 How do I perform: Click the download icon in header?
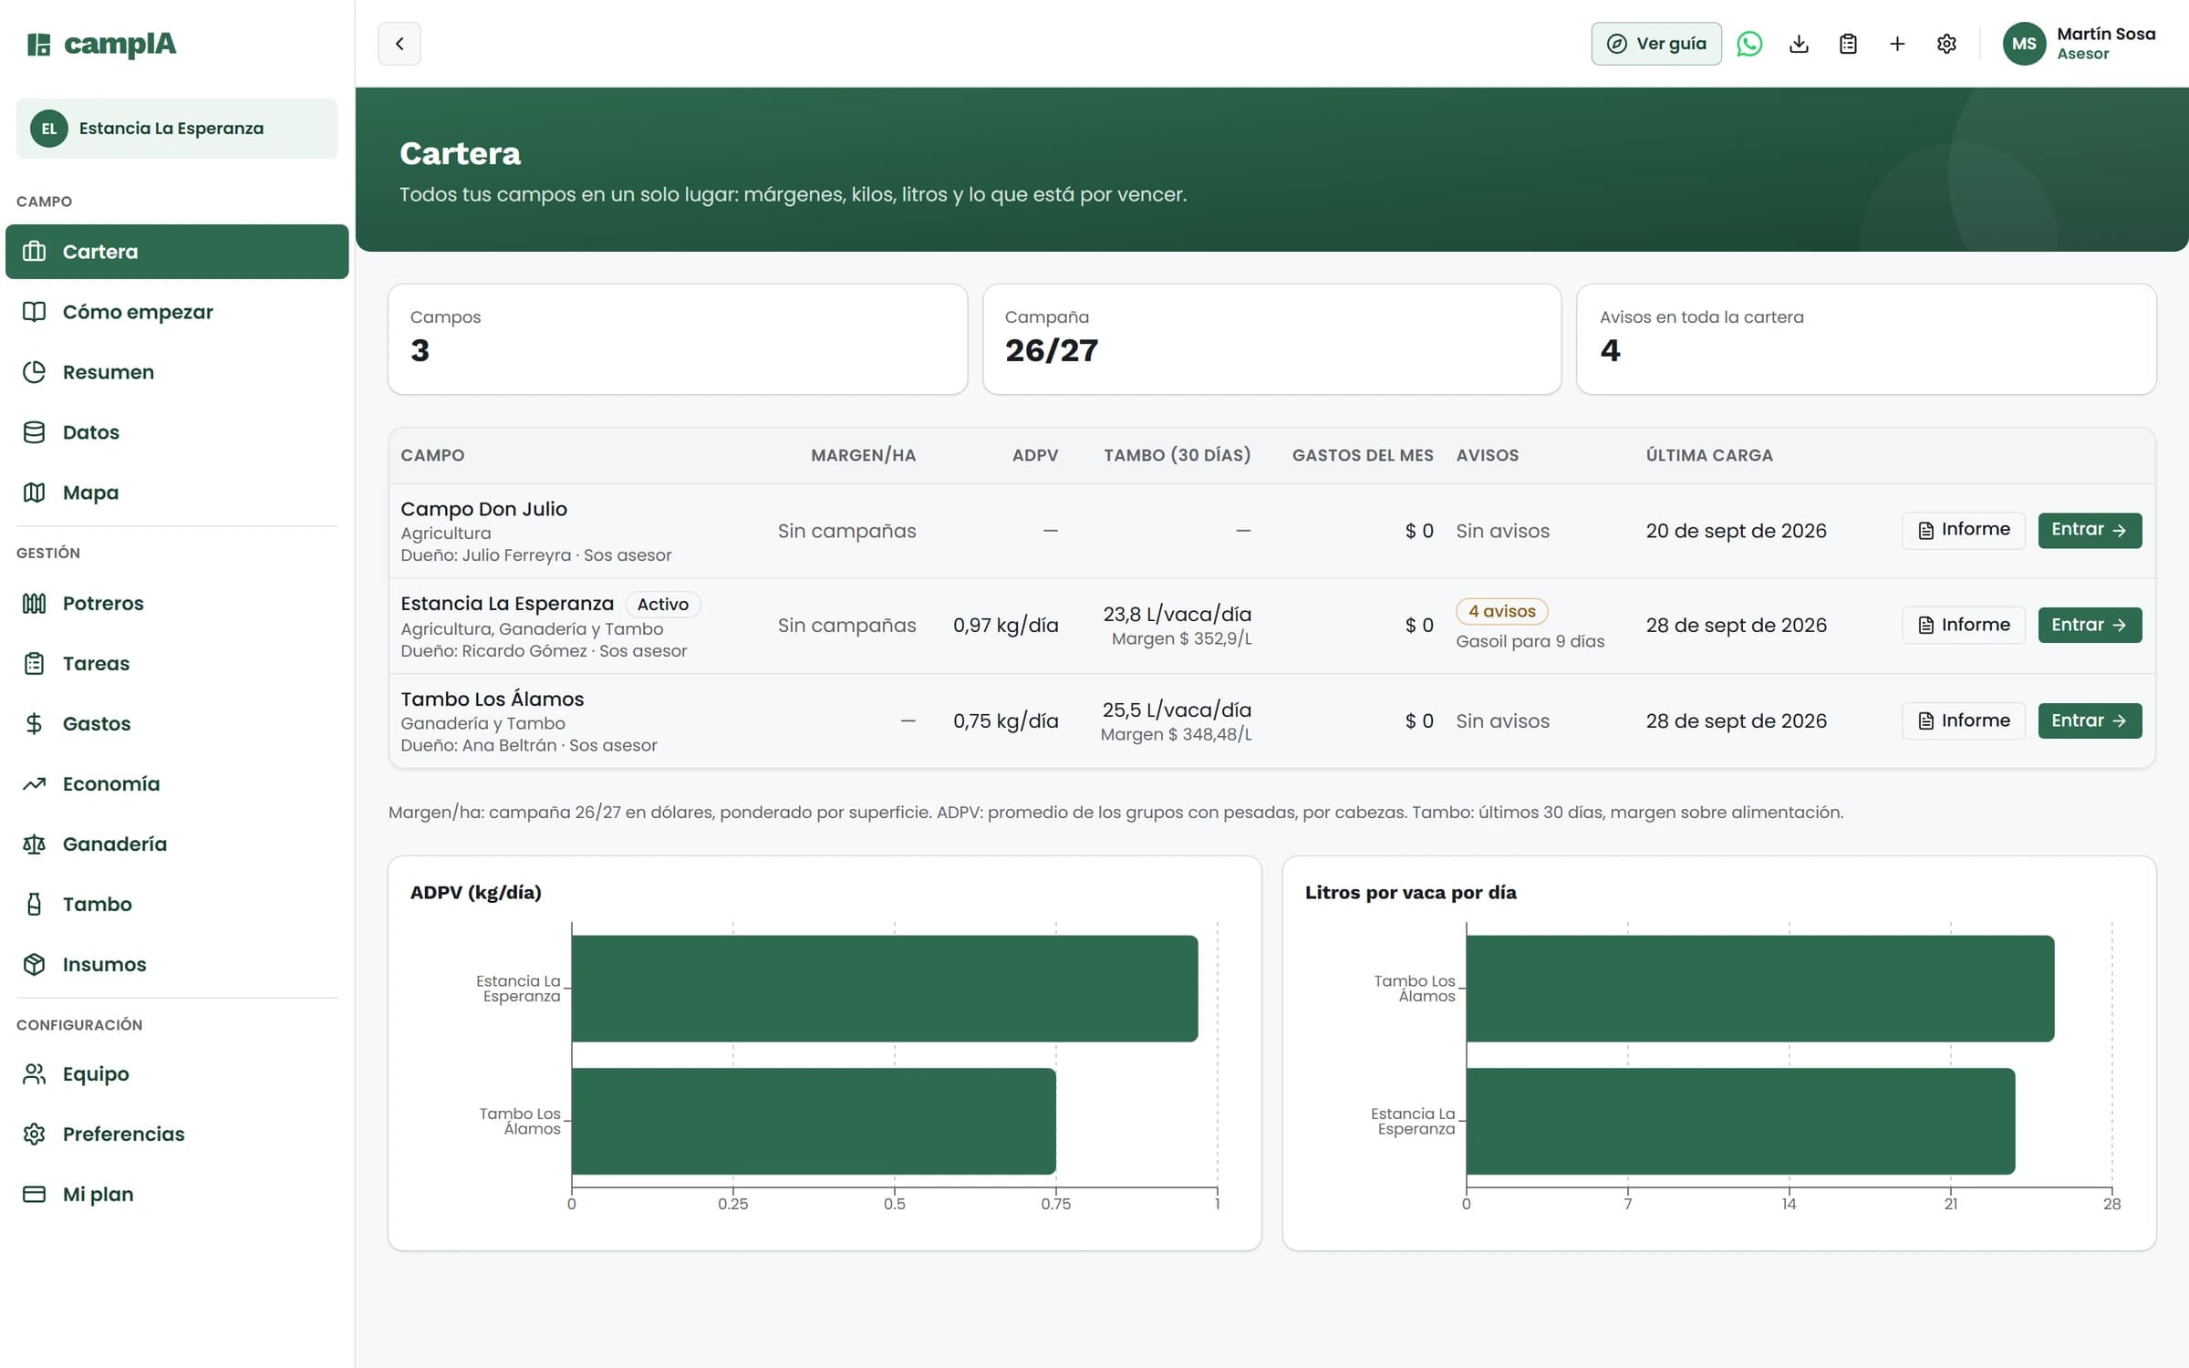click(1799, 44)
